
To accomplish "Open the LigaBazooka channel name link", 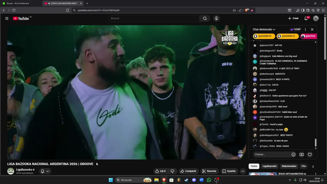I will [24, 169].
